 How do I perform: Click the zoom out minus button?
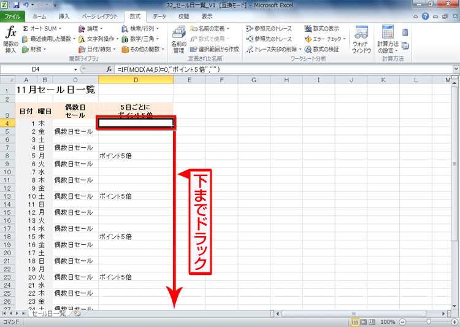pos(403,322)
